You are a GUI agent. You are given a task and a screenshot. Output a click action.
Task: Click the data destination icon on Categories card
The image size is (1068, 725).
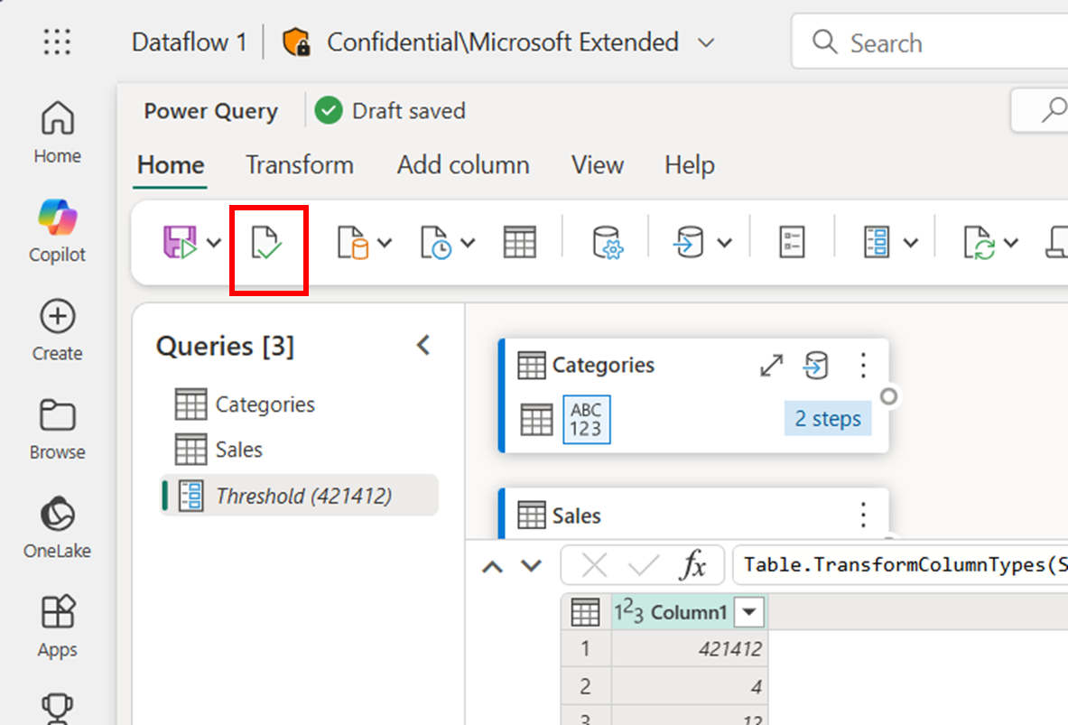(816, 366)
